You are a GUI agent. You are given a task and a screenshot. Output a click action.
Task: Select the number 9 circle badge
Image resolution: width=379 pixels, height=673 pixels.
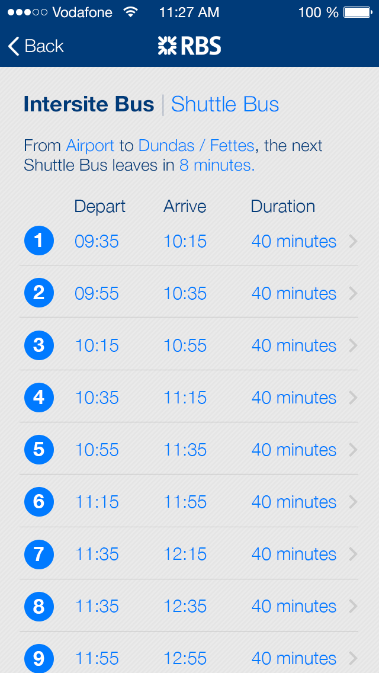[x=39, y=658]
